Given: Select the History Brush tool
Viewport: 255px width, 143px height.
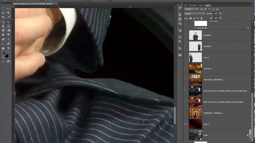Looking at the screenshot, I should point(8,26).
